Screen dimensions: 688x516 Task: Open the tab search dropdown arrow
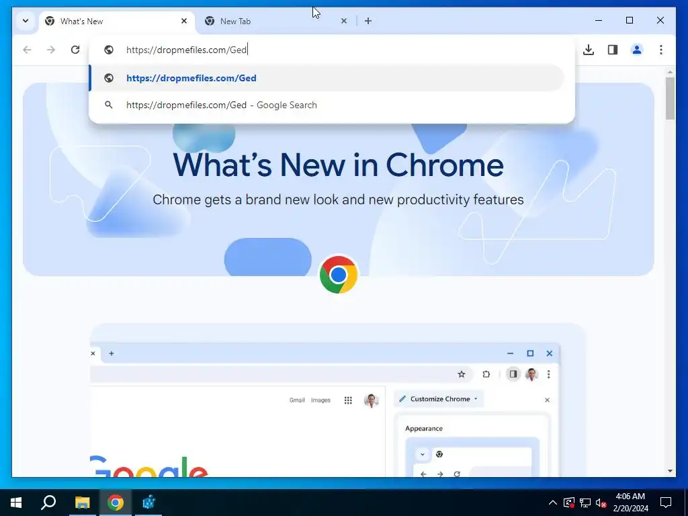(26, 21)
